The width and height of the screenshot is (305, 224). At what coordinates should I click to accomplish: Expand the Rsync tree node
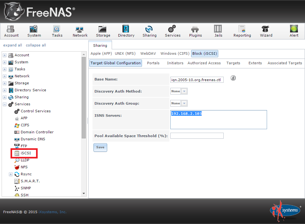coord(11,174)
